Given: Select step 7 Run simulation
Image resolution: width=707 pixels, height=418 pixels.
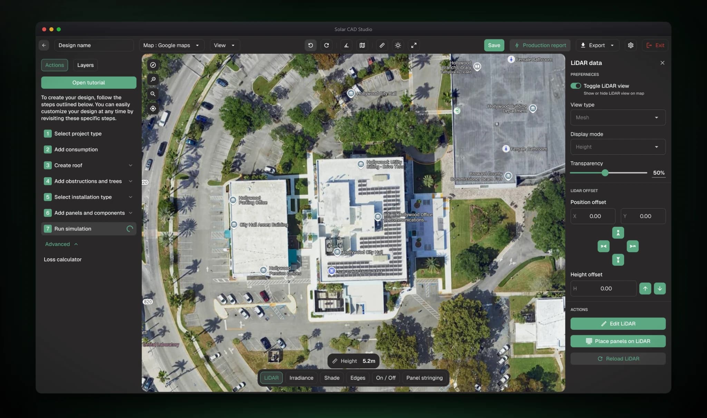Looking at the screenshot, I should [89, 229].
